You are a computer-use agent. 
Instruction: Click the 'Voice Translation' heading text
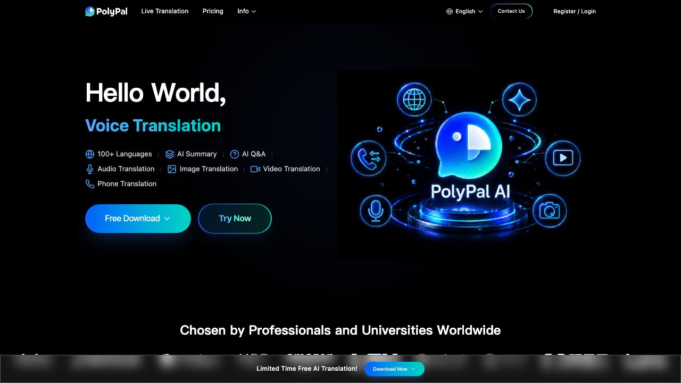[153, 126]
